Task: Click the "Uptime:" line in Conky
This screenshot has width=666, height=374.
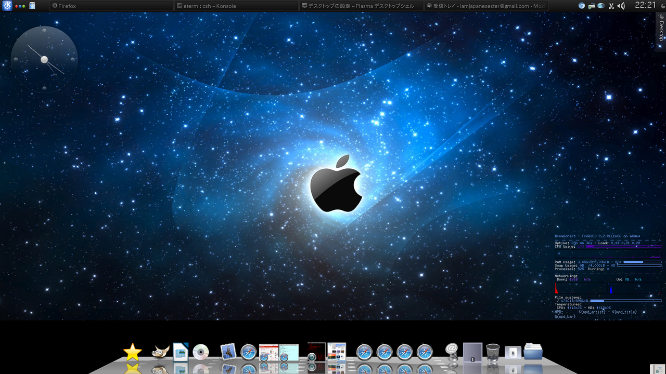Action: click(597, 243)
